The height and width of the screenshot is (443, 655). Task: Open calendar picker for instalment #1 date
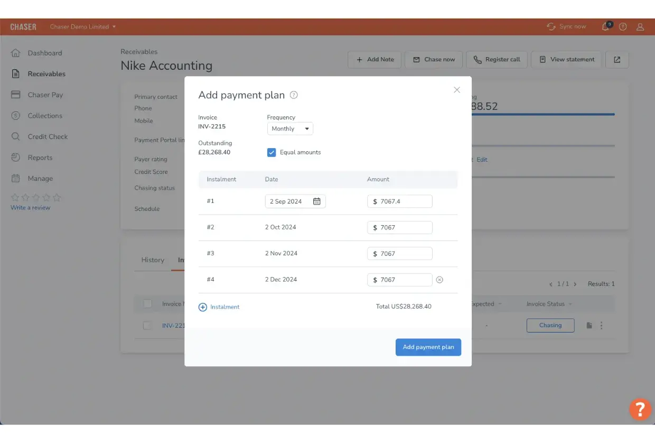[x=317, y=201]
